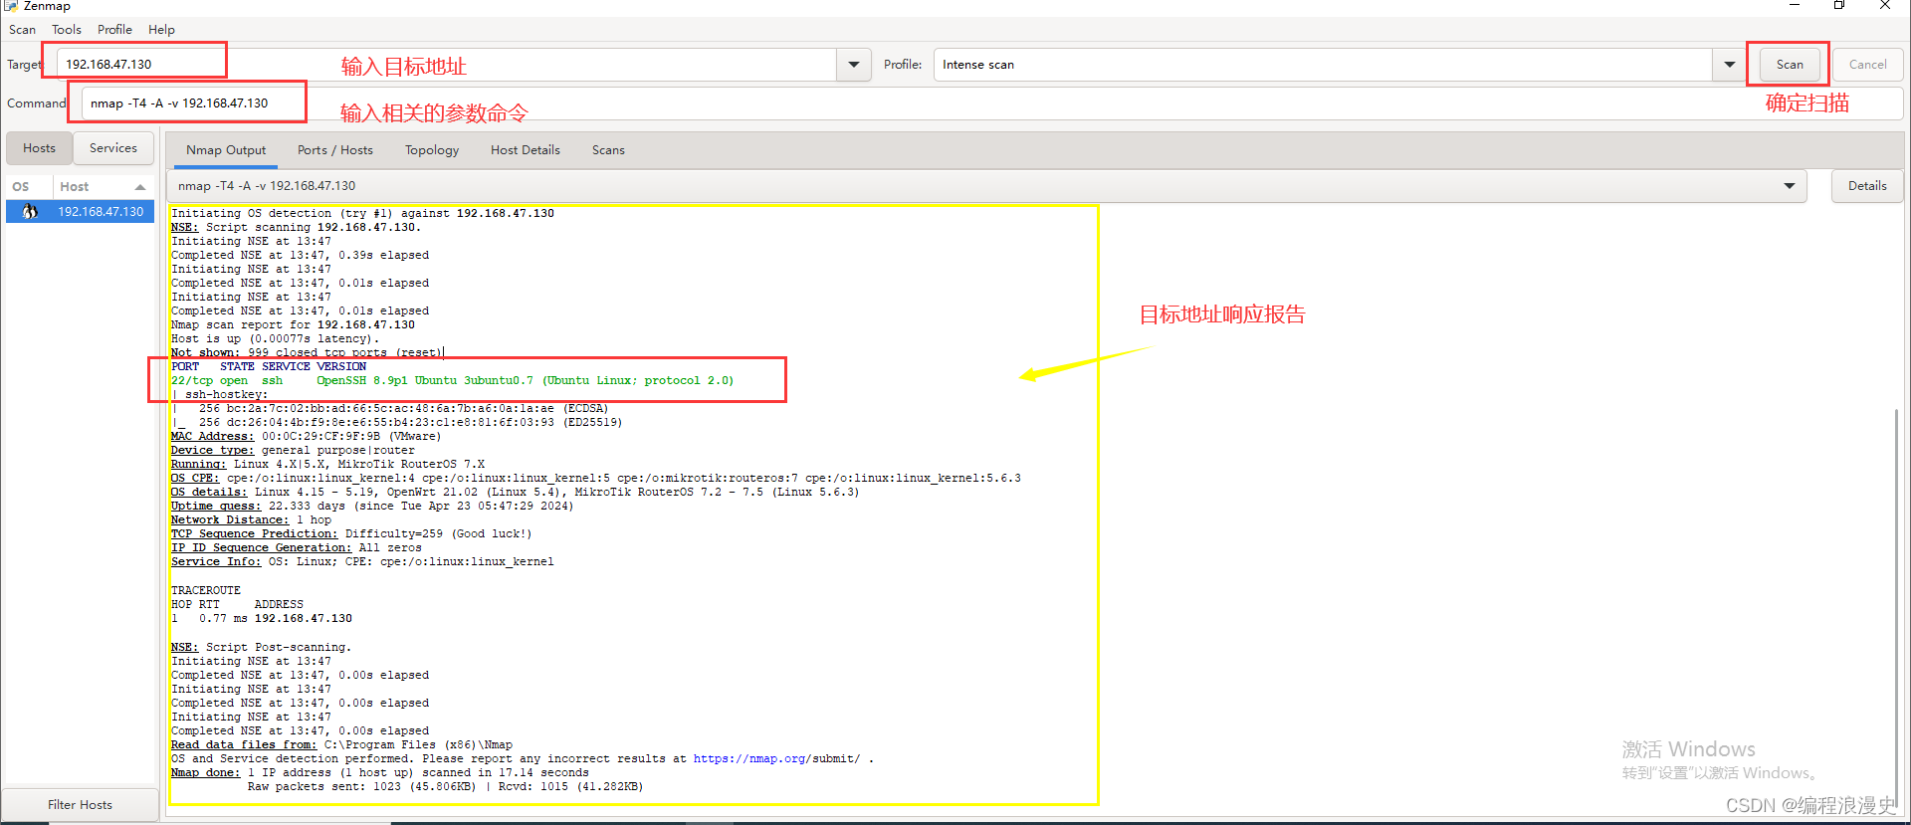Viewport: 1911px width, 825px height.
Task: Expand the Profile dropdown arrow
Action: (x=1730, y=65)
